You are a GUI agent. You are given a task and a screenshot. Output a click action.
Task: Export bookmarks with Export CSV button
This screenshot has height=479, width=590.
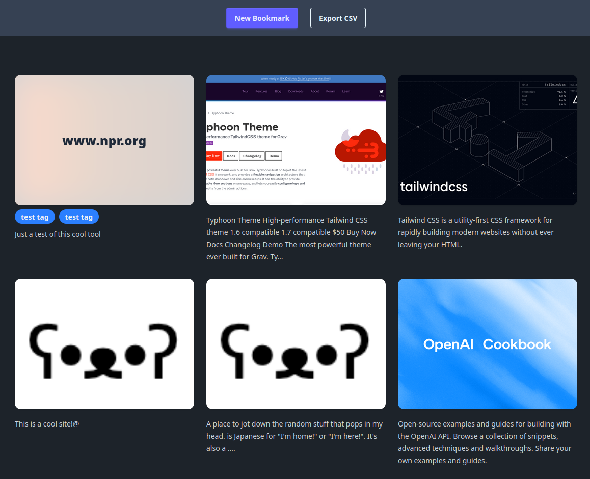coord(338,18)
